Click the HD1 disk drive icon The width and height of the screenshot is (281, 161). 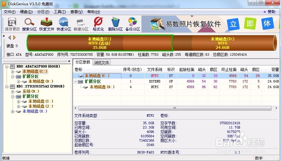[12, 87]
